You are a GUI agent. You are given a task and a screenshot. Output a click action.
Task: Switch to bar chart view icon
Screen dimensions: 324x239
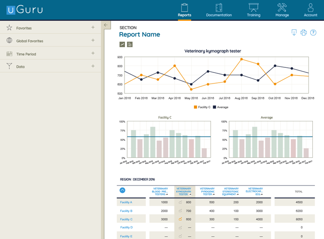130,45
